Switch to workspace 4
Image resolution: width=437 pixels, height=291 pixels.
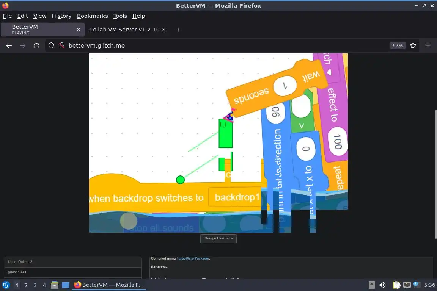44,285
